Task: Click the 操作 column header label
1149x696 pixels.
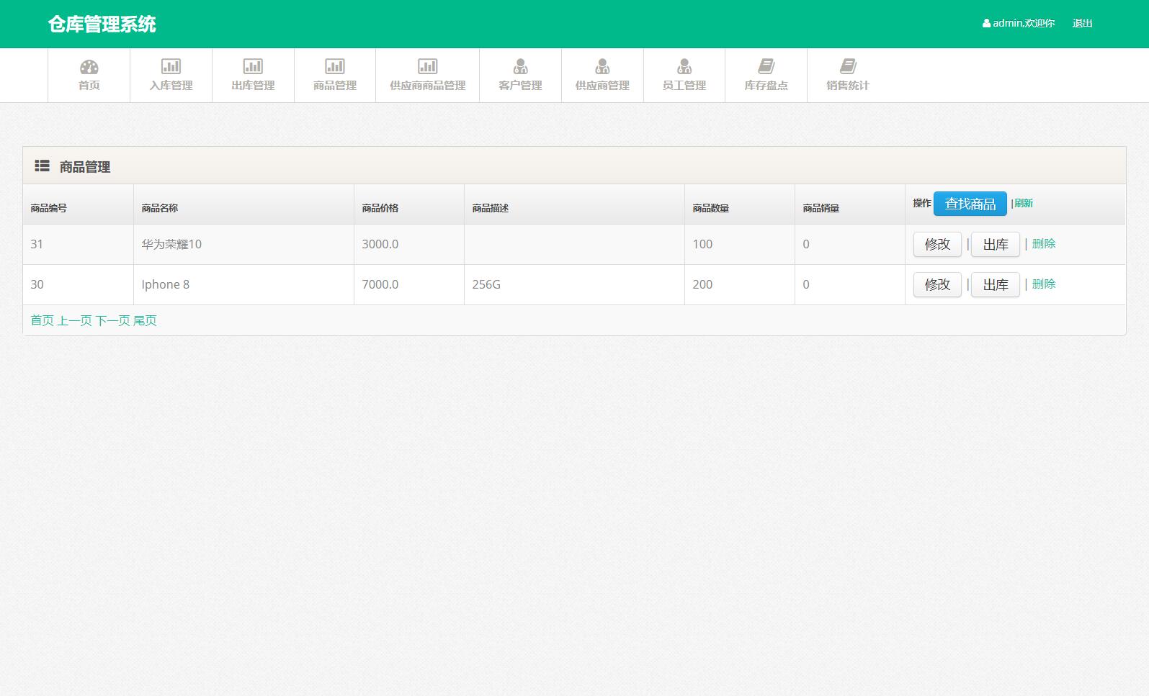Action: [921, 203]
